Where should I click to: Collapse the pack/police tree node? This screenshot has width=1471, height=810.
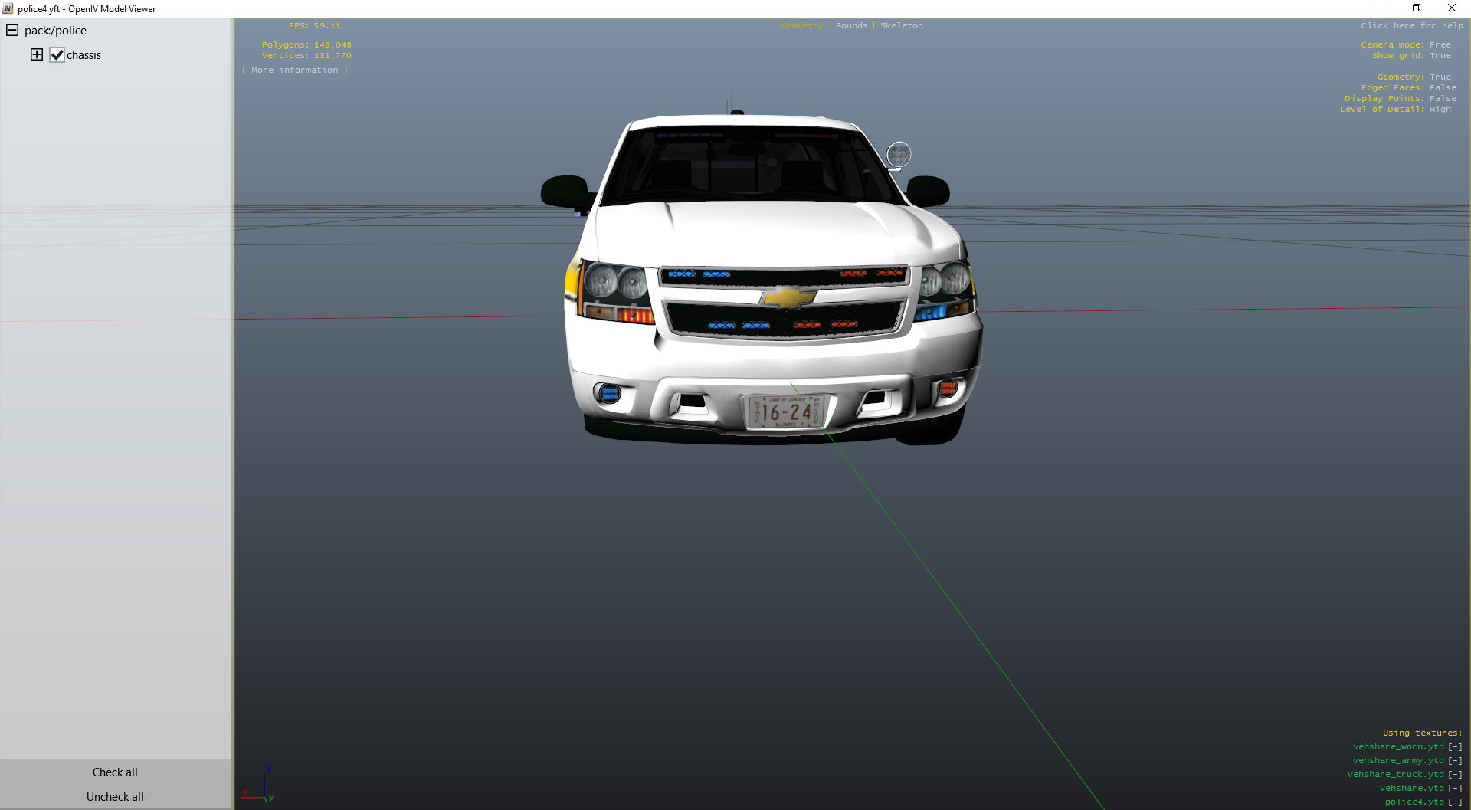(x=12, y=31)
